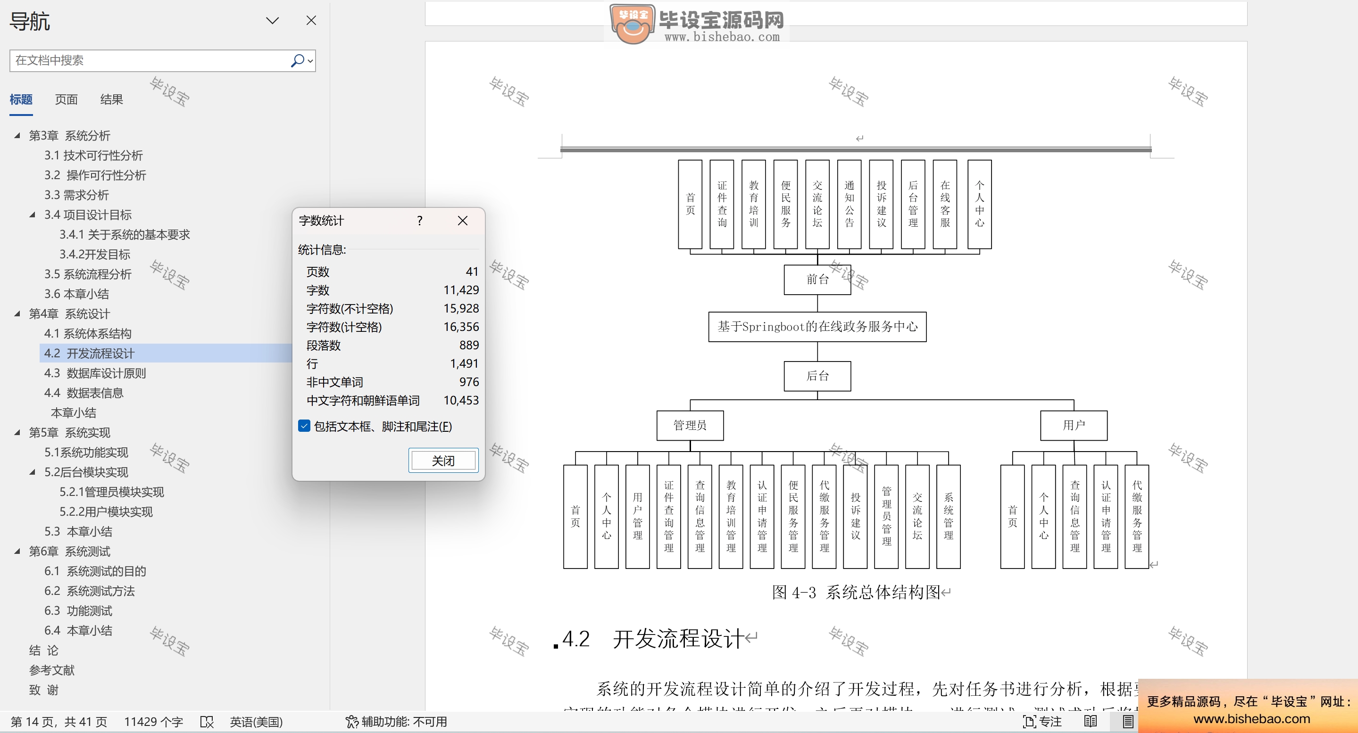Jump to 5.2.1管理员模块实现 heading
The height and width of the screenshot is (733, 1358).
pos(112,492)
